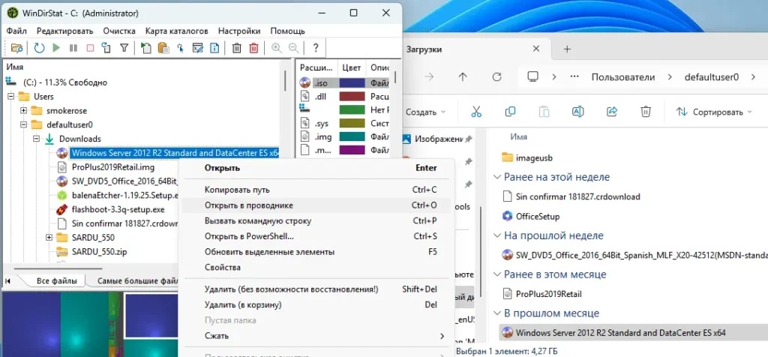Click the Share icon in Explorer toolbar
The height and width of the screenshot is (357, 768).
612,112
